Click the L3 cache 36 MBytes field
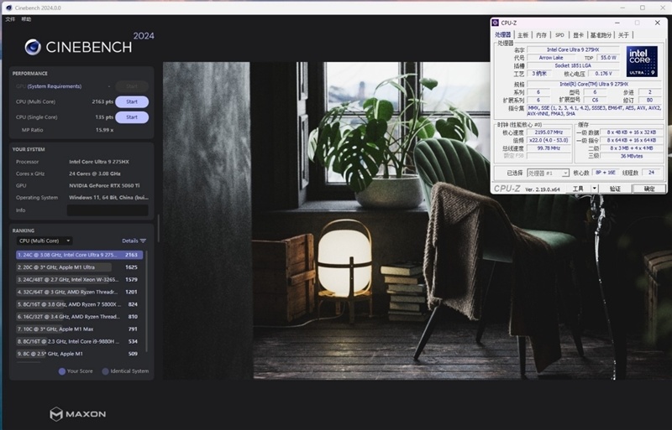Image resolution: width=672 pixels, height=430 pixels. tap(632, 156)
